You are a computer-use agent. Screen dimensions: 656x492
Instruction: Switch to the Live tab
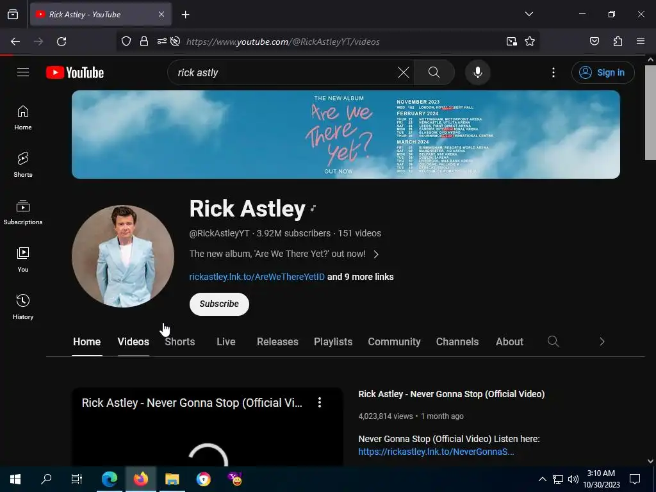[x=226, y=341]
